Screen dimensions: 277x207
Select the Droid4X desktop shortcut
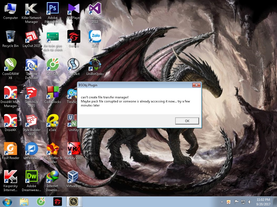[11, 123]
